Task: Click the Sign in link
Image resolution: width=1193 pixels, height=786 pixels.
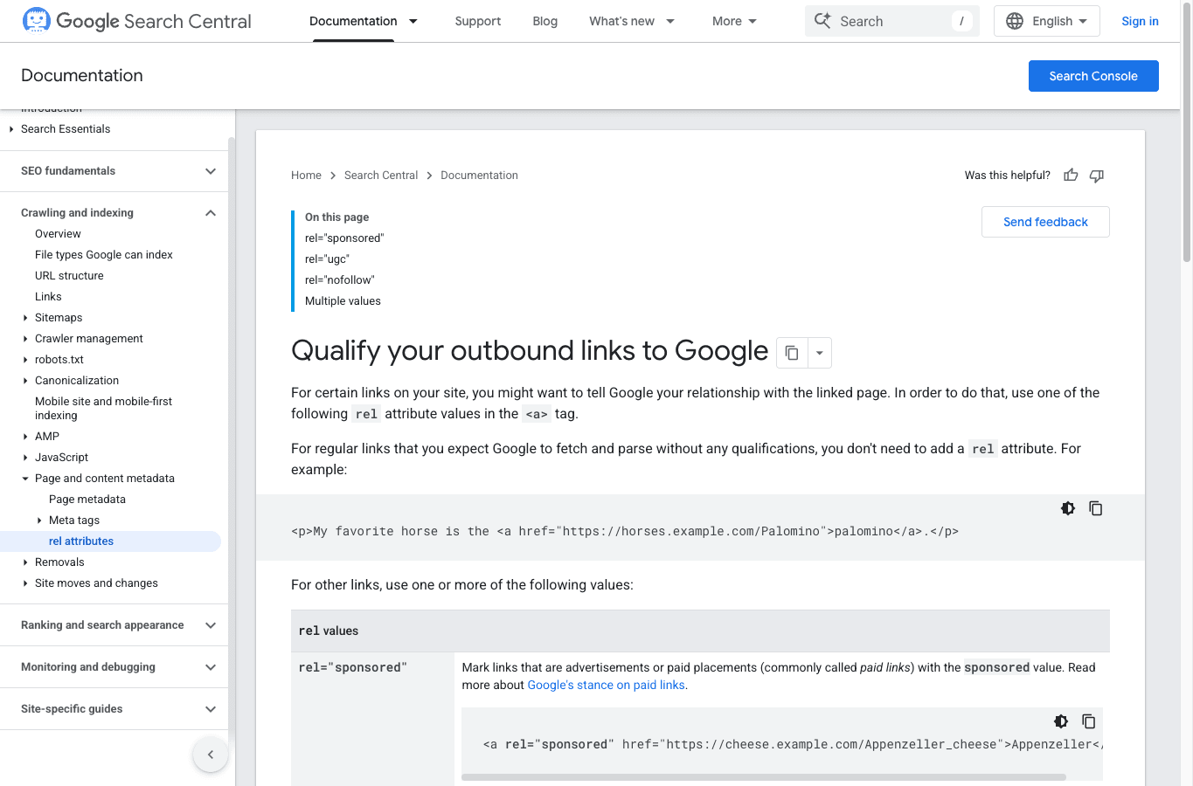Action: [1140, 21]
